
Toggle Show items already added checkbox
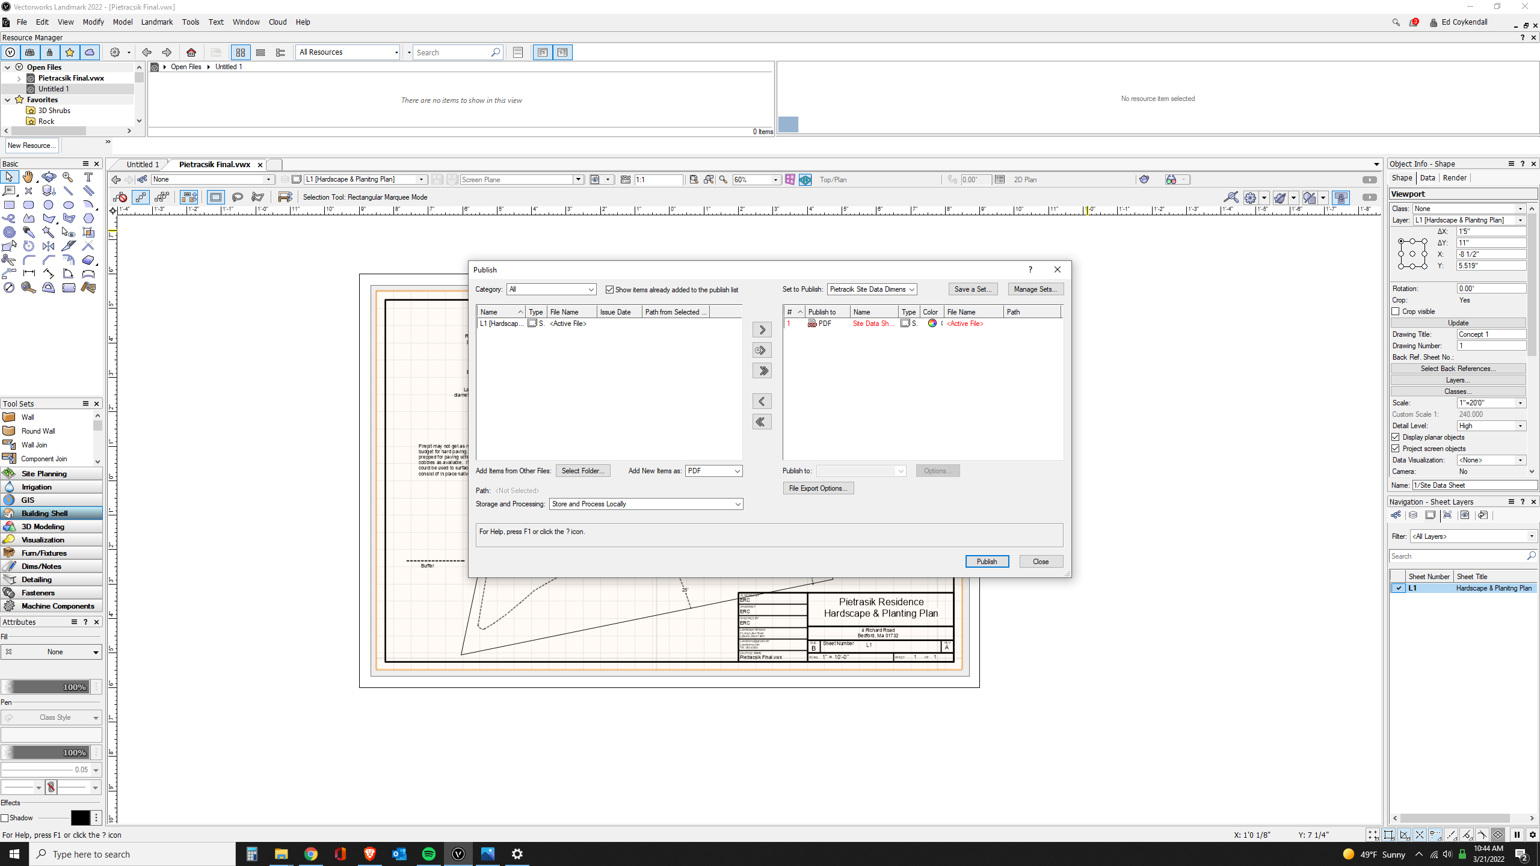point(609,290)
